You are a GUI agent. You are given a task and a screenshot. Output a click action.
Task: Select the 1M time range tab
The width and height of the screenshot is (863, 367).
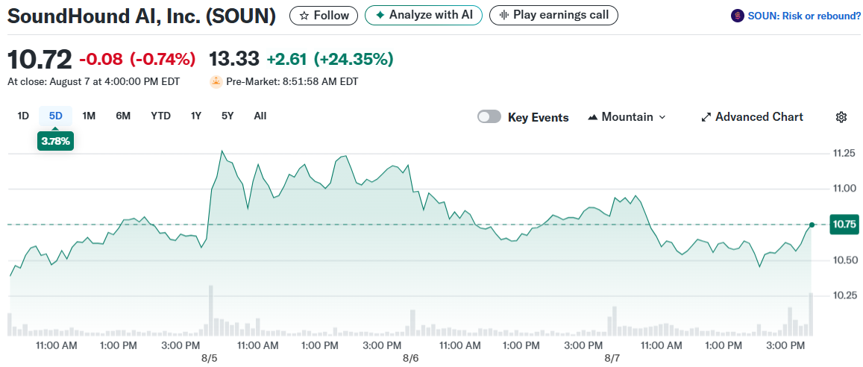(89, 116)
